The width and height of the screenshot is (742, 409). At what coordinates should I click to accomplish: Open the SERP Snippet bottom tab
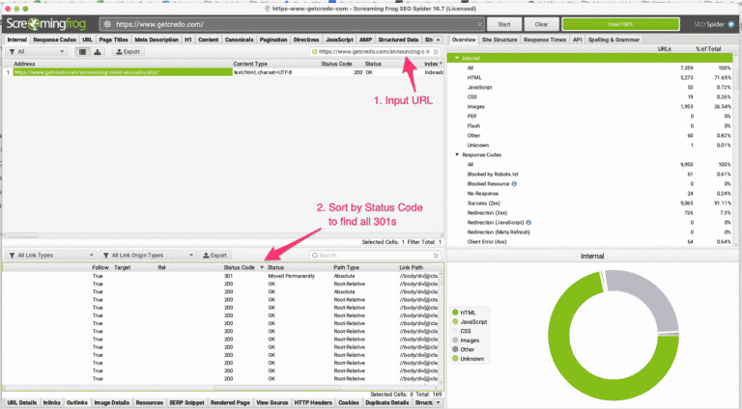click(186, 402)
